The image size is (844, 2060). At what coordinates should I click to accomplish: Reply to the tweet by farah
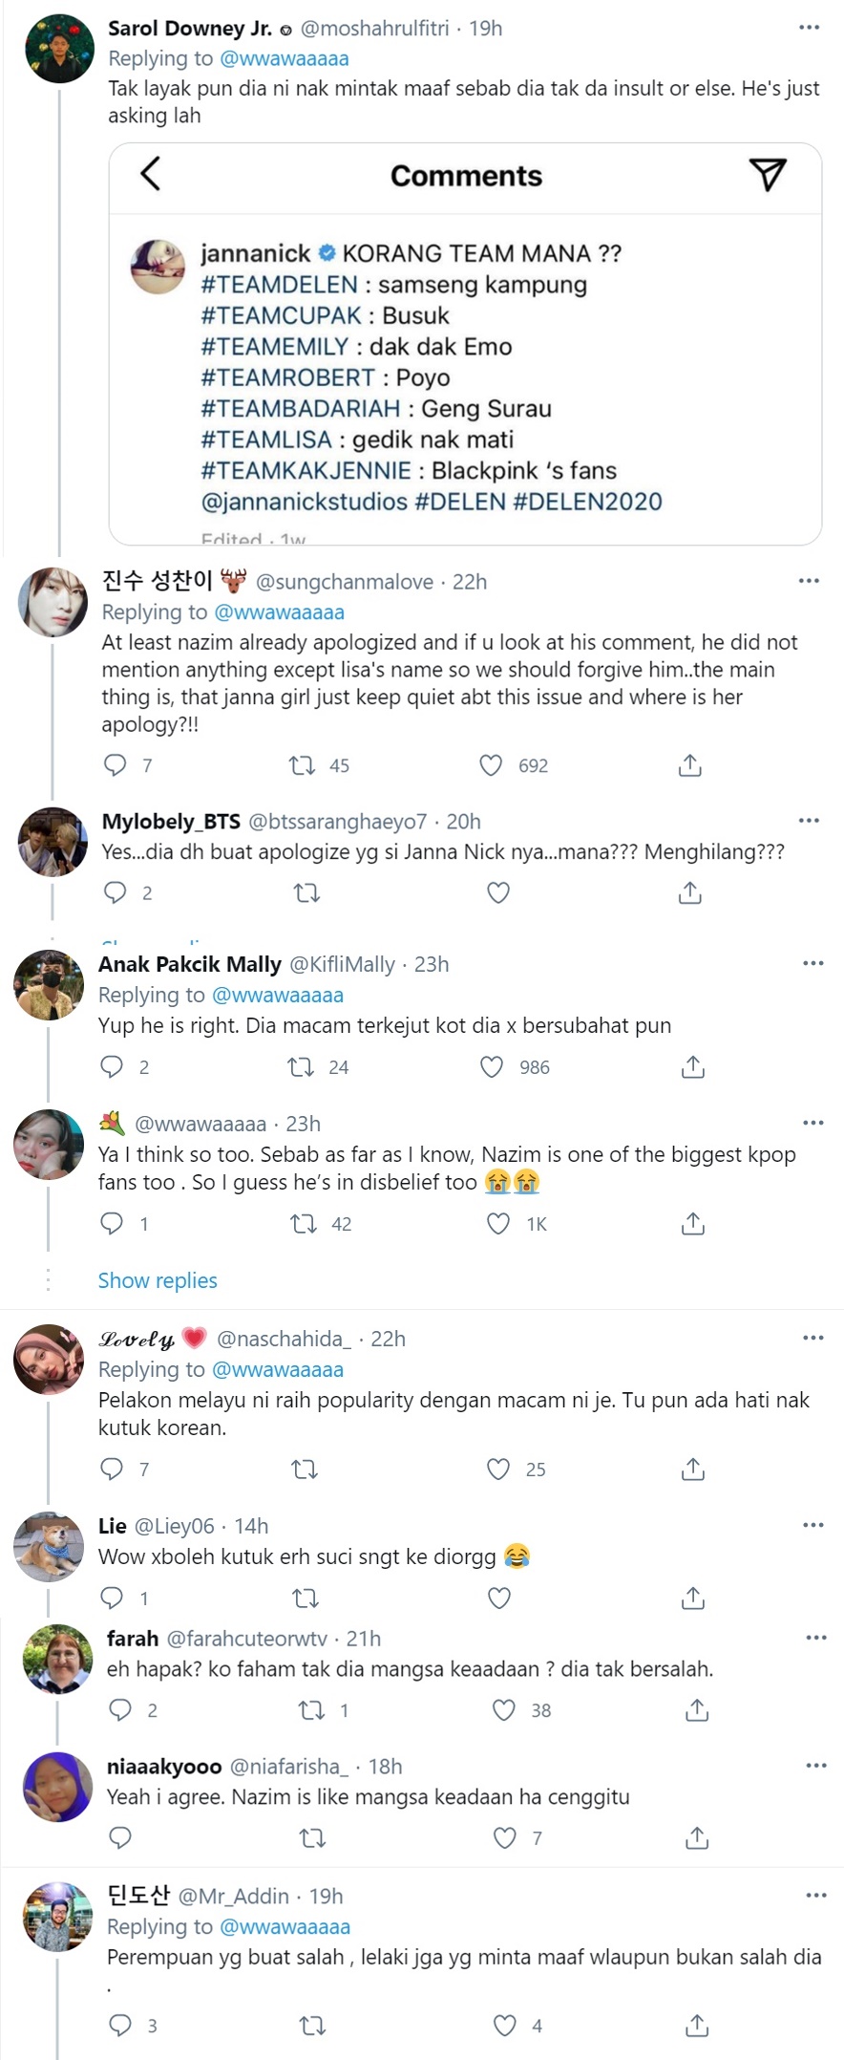pos(120,1710)
